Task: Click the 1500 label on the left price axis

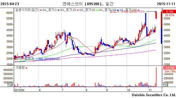Action: point(9,64)
